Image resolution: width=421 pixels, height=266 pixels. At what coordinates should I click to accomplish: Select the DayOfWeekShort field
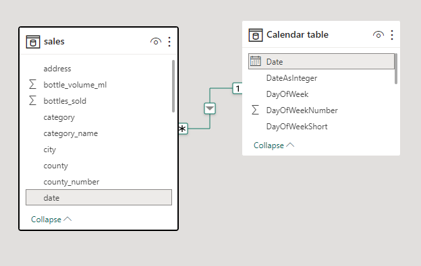tap(321, 127)
